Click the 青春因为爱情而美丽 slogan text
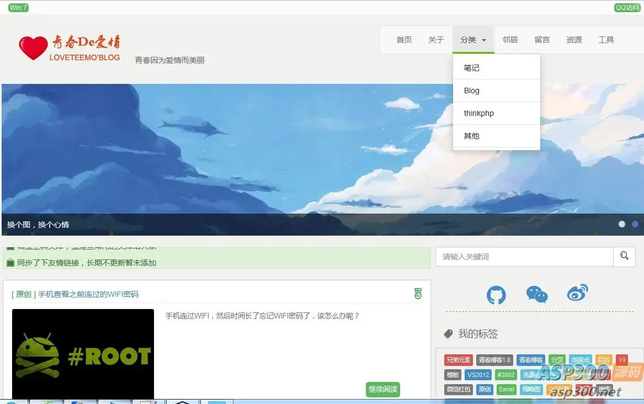This screenshot has width=644, height=404. click(x=169, y=60)
